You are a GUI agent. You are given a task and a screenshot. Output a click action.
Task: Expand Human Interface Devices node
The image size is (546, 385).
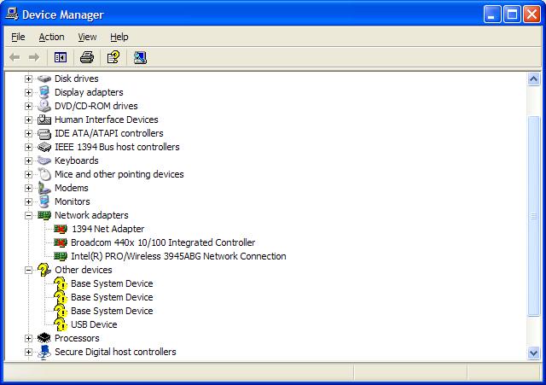coord(28,120)
